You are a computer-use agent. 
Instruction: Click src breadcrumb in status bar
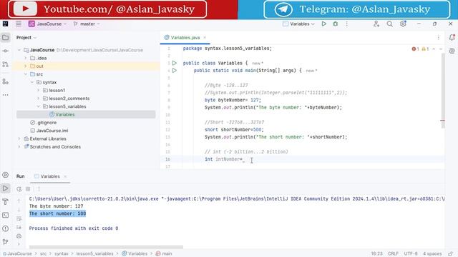click(43, 254)
